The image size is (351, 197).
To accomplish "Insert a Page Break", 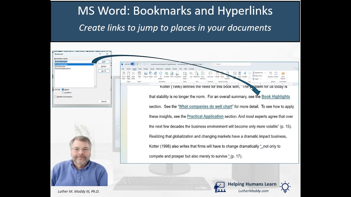I will 133,75.
